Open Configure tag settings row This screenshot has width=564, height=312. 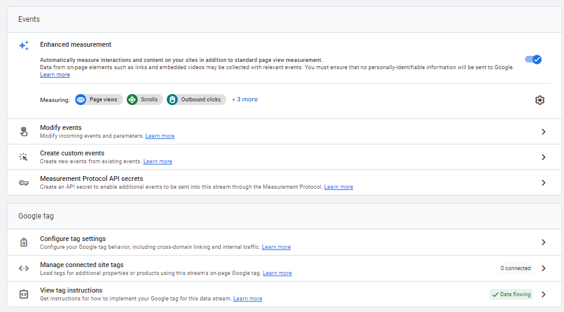[284, 242]
